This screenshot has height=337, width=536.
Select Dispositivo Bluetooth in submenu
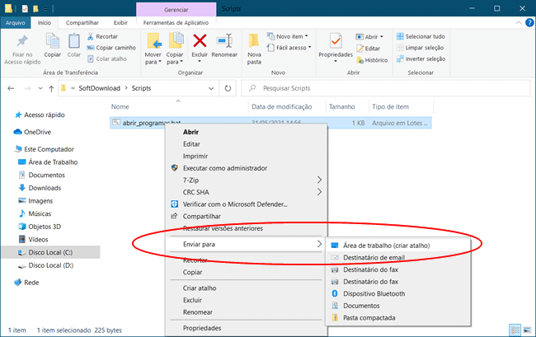374,293
